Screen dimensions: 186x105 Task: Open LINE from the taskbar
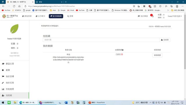pyautogui.click(x=9, y=102)
